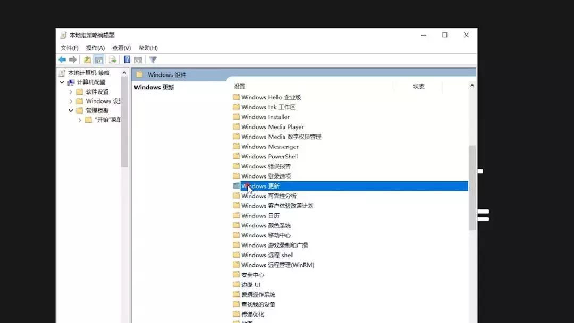Open the 文件(F) menu

[x=70, y=47]
